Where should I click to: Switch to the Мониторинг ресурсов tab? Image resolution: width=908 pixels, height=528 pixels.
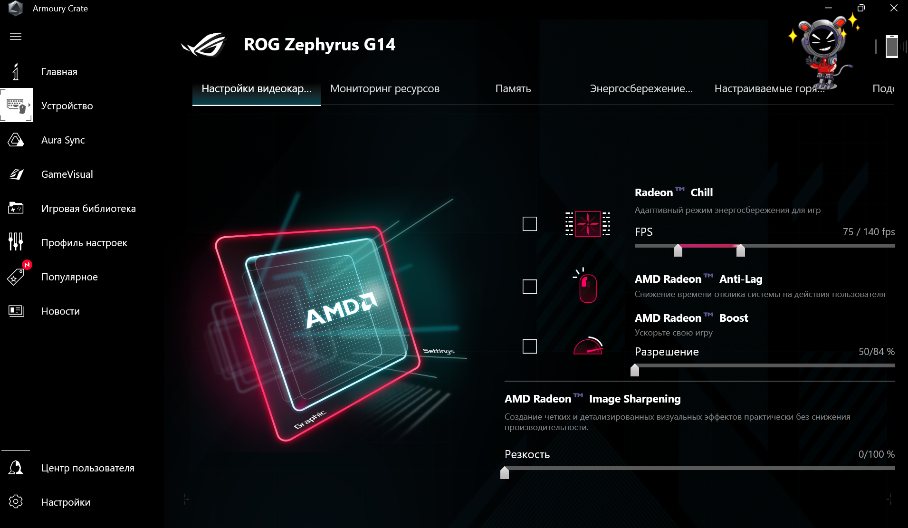pyautogui.click(x=385, y=89)
